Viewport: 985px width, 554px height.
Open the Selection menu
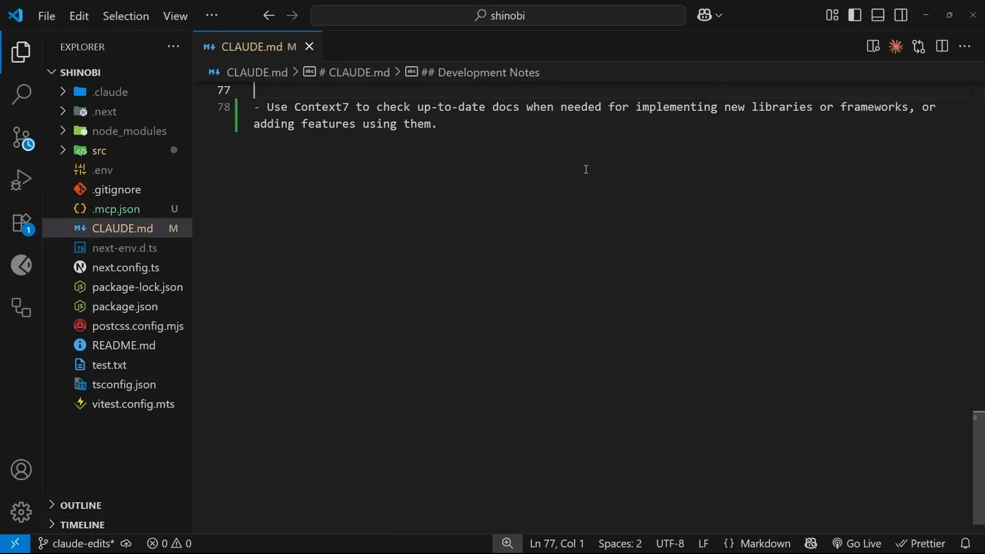click(126, 16)
